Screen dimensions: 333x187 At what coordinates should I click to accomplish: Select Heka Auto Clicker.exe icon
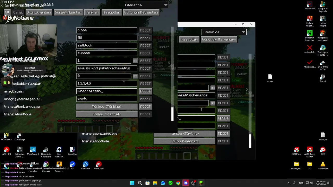click(46, 152)
